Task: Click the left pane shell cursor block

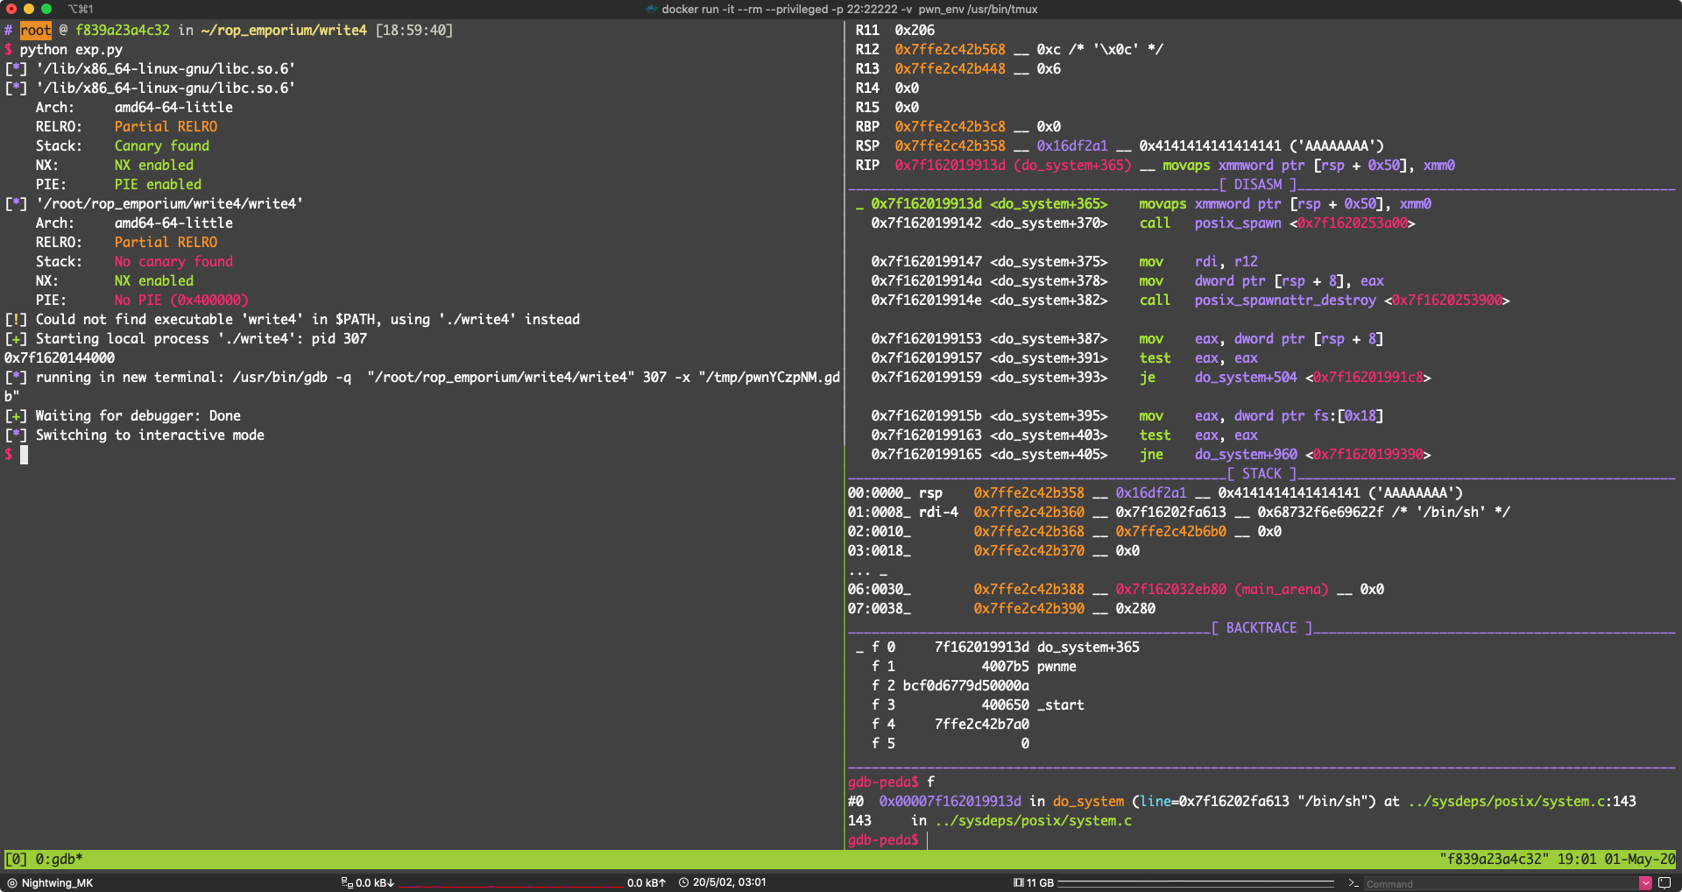Action: tap(25, 455)
